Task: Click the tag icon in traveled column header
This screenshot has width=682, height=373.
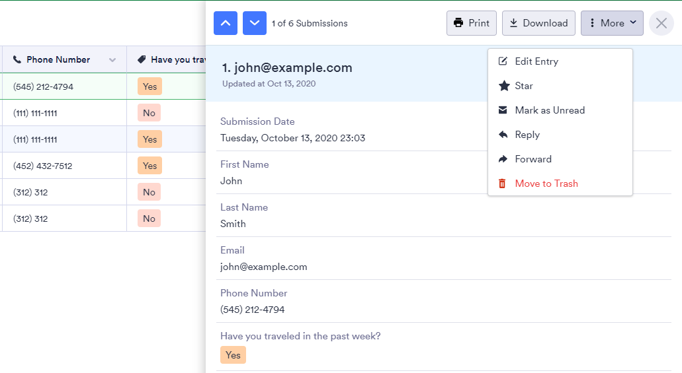Action: coord(142,59)
